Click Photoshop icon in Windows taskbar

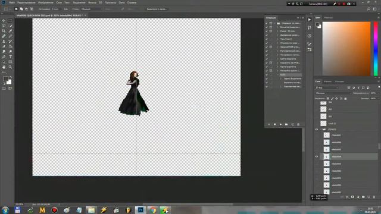click(x=140, y=210)
